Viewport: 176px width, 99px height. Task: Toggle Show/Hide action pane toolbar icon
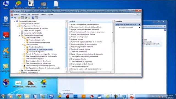point(36,18)
